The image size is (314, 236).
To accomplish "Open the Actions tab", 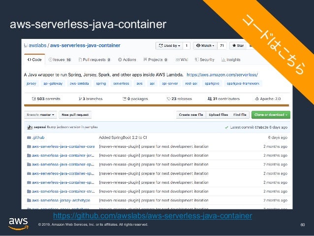I will (127, 60).
